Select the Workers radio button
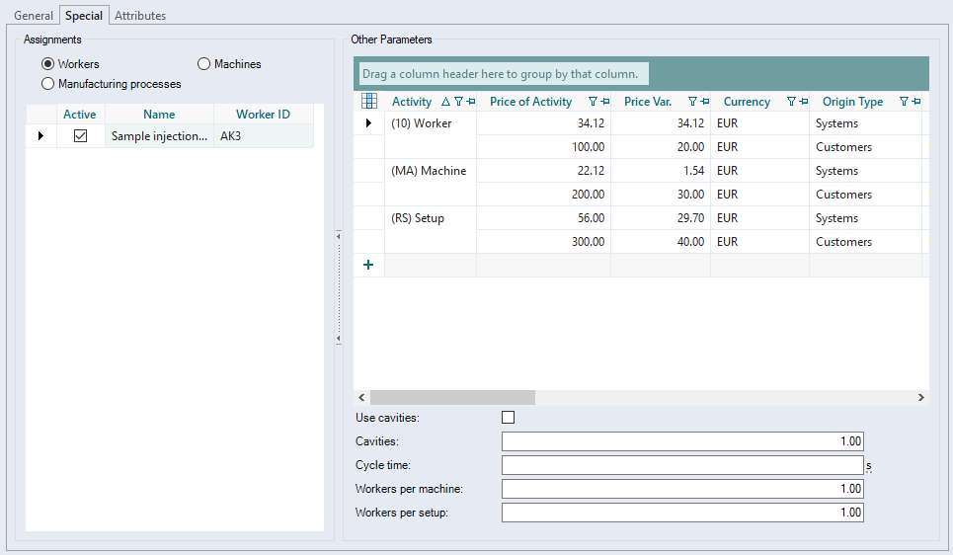This screenshot has width=953, height=555. tap(48, 64)
